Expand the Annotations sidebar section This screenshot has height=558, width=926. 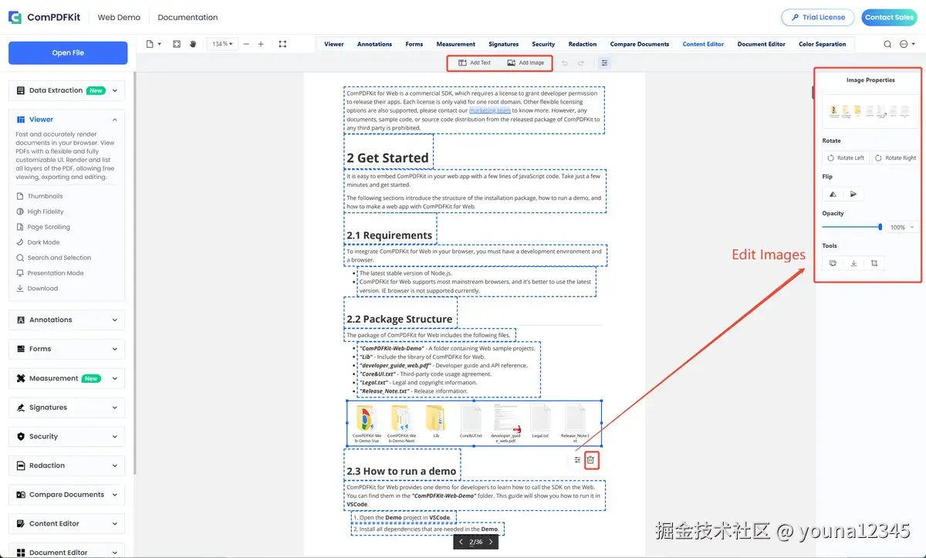66,320
